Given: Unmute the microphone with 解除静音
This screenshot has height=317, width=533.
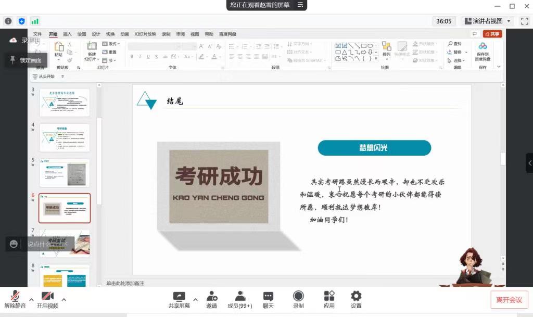Looking at the screenshot, I should pyautogui.click(x=16, y=299).
